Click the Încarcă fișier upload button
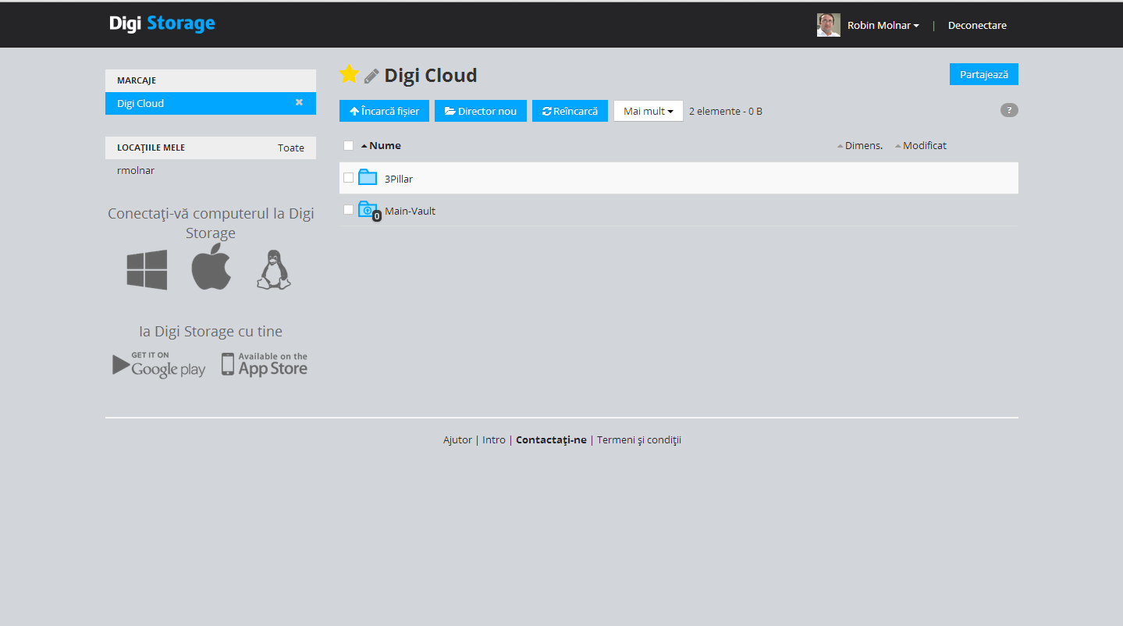This screenshot has height=626, width=1123. [384, 111]
